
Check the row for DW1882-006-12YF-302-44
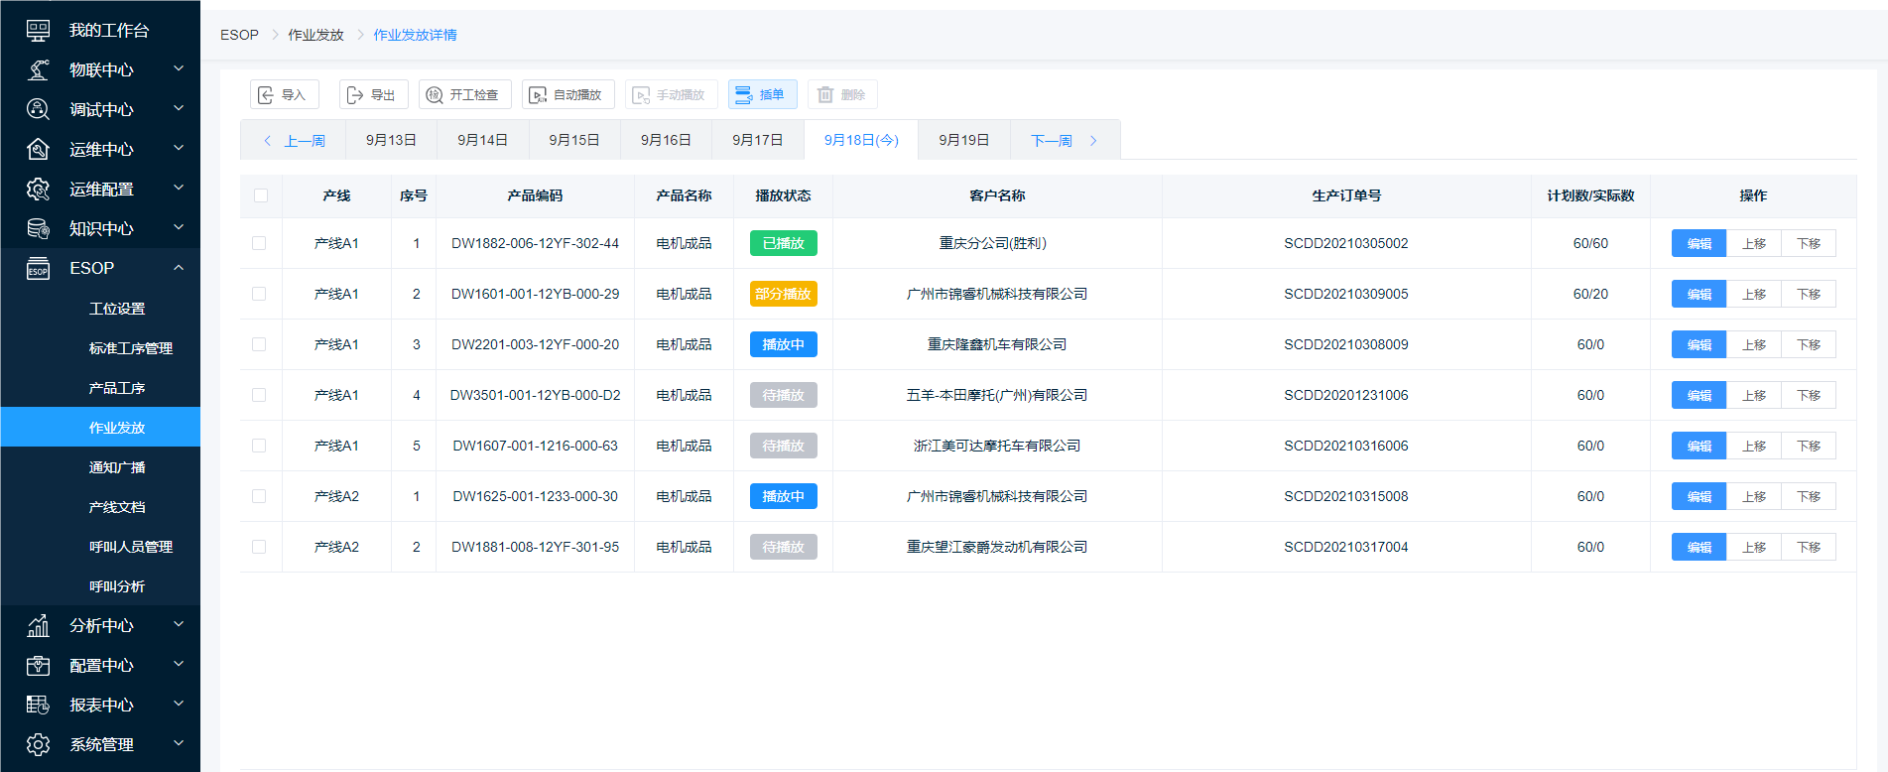click(259, 243)
